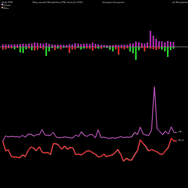This screenshot has height=188, width=188.
Task: Click the magenta Volume legend swatch
Action: point(2,5)
